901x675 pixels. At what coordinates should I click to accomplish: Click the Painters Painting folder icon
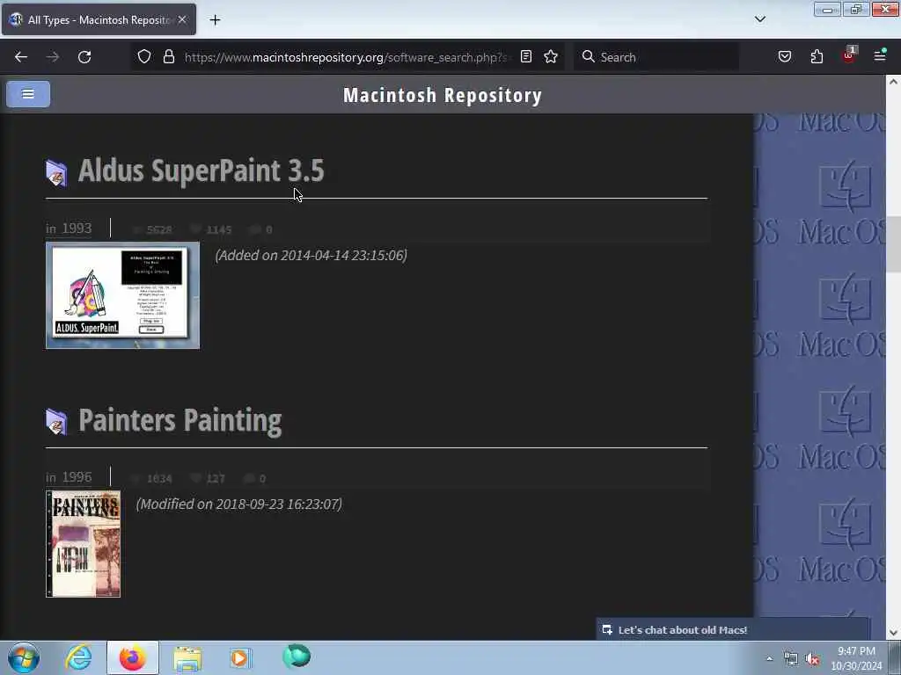(x=56, y=422)
